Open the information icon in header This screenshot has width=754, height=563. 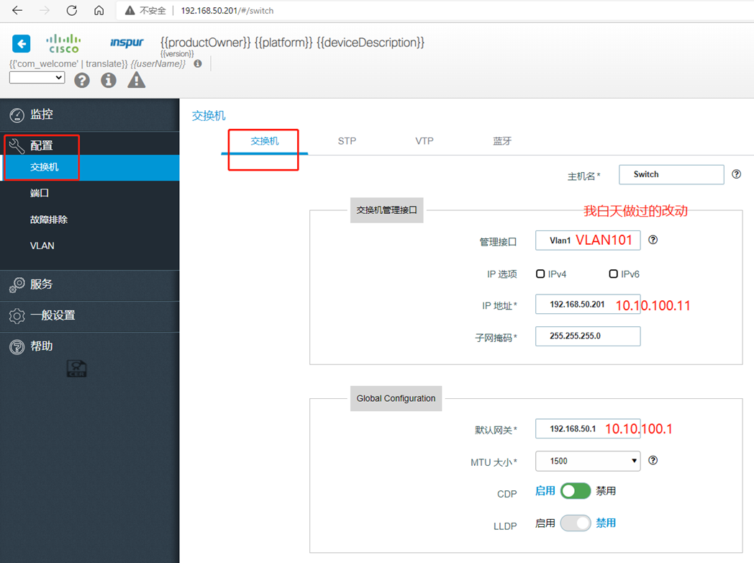point(109,80)
